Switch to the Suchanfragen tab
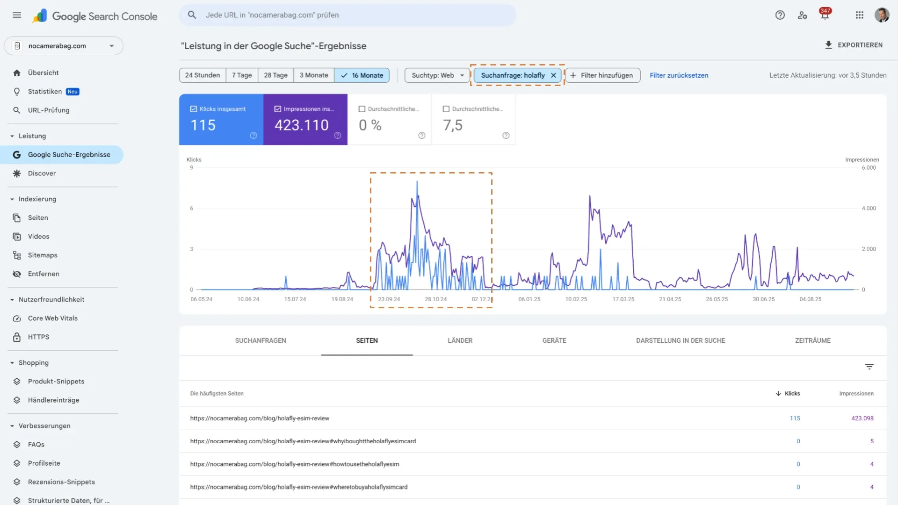The height and width of the screenshot is (505, 898). click(x=261, y=341)
